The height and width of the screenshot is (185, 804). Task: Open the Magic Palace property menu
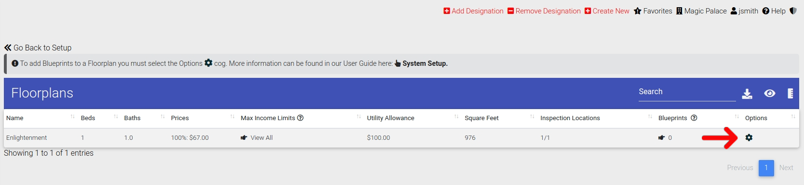pos(701,11)
